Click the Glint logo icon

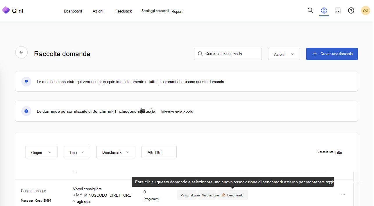coord(6,10)
